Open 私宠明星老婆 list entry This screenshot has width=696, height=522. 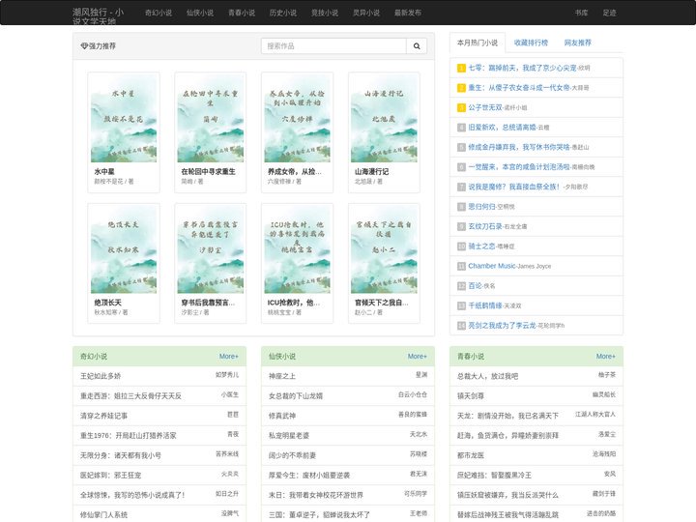click(x=289, y=435)
